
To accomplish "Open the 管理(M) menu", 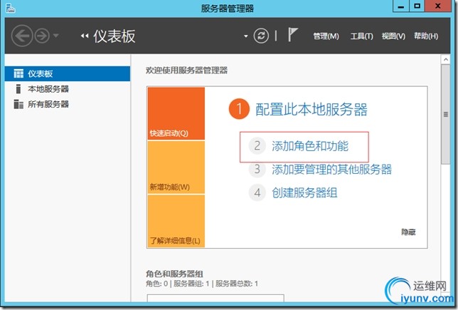I will (x=326, y=36).
